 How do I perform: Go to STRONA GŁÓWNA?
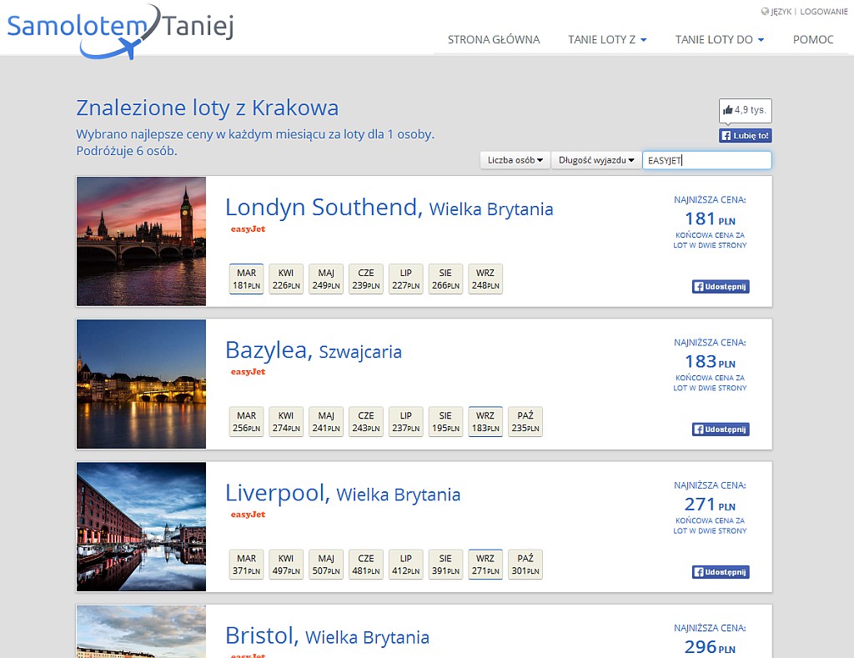pyautogui.click(x=494, y=40)
